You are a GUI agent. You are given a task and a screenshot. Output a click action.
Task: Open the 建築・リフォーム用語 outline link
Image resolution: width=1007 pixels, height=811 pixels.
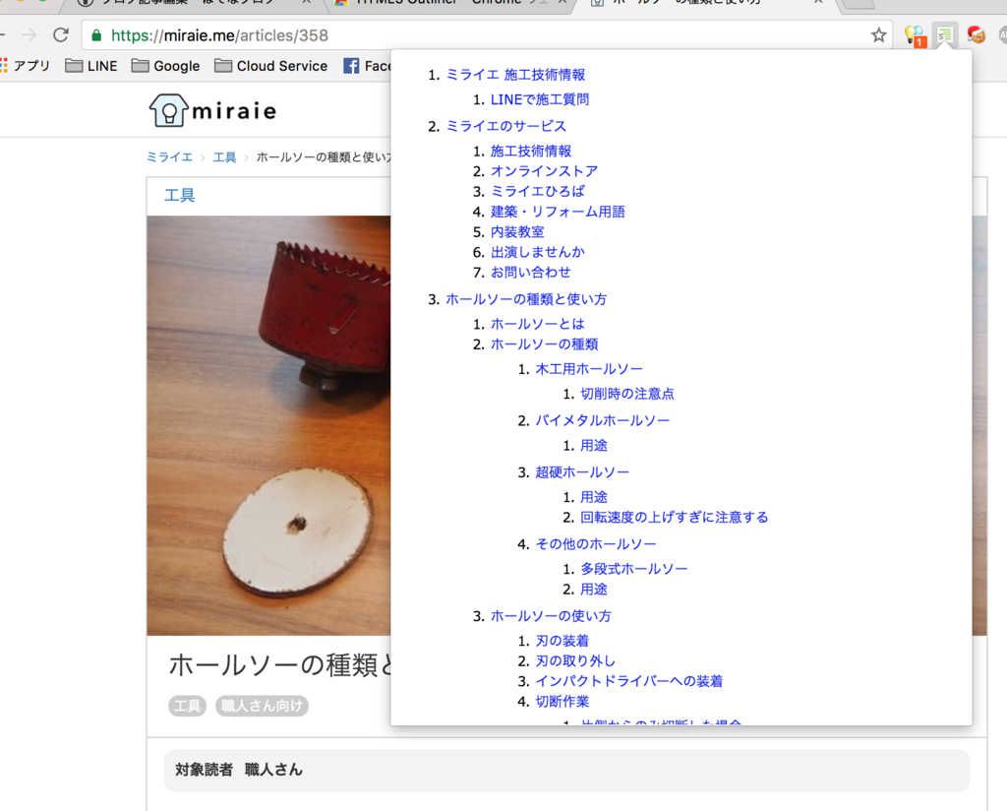[x=558, y=212]
